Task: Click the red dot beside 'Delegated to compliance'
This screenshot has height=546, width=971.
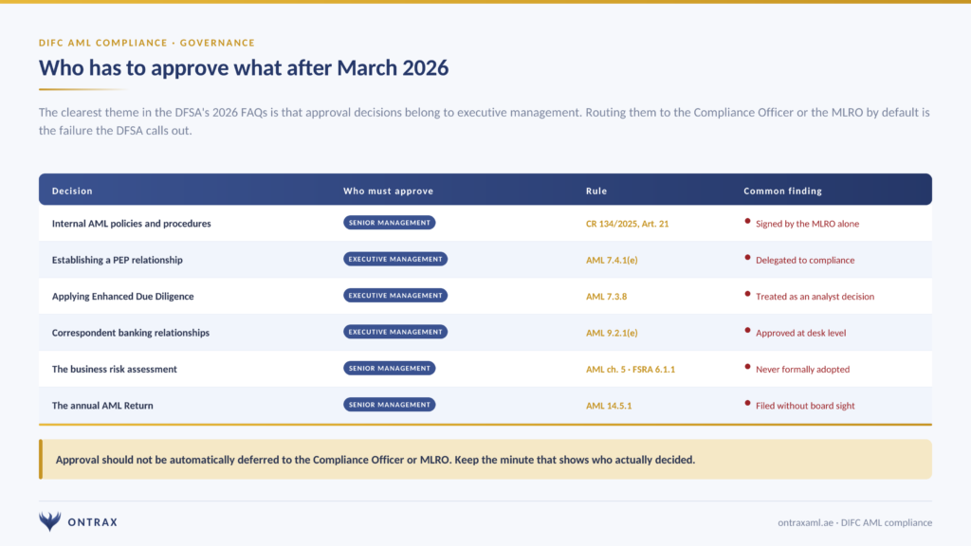Action: pyautogui.click(x=747, y=258)
